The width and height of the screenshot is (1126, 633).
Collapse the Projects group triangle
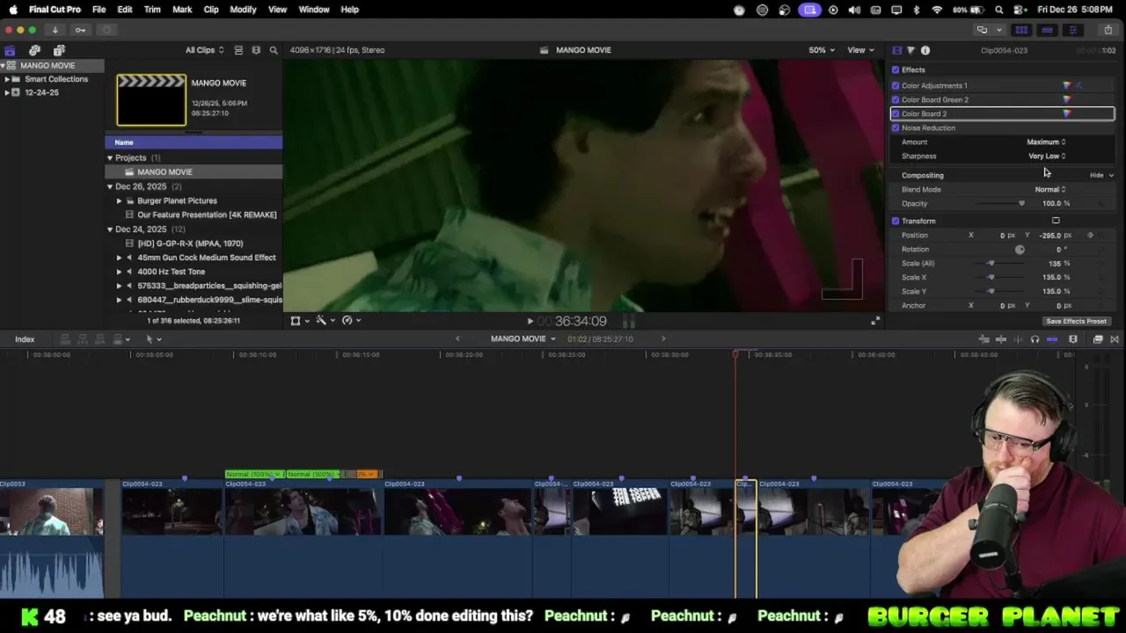coord(110,158)
